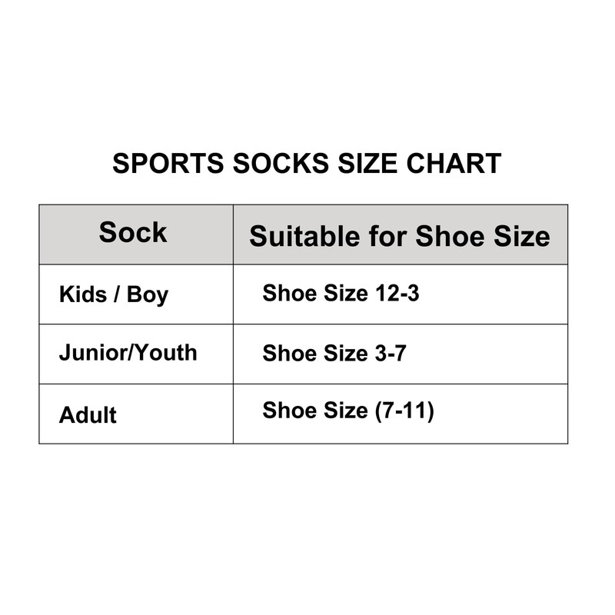Screen dimensions: 615x615
Task: Select the 3-7 size range value
Action: click(391, 354)
